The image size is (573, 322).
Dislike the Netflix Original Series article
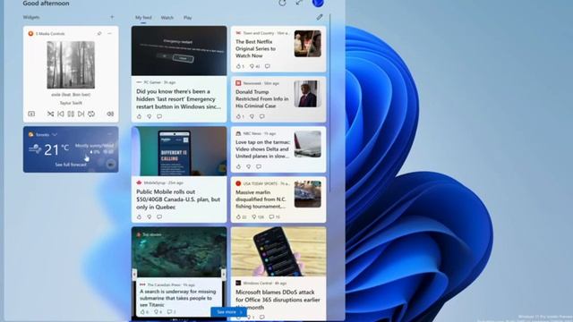coord(252,66)
